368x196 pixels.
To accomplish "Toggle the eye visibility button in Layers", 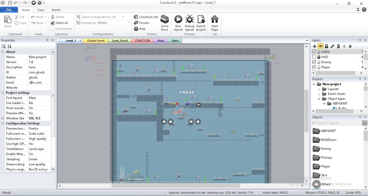I will [321, 46].
